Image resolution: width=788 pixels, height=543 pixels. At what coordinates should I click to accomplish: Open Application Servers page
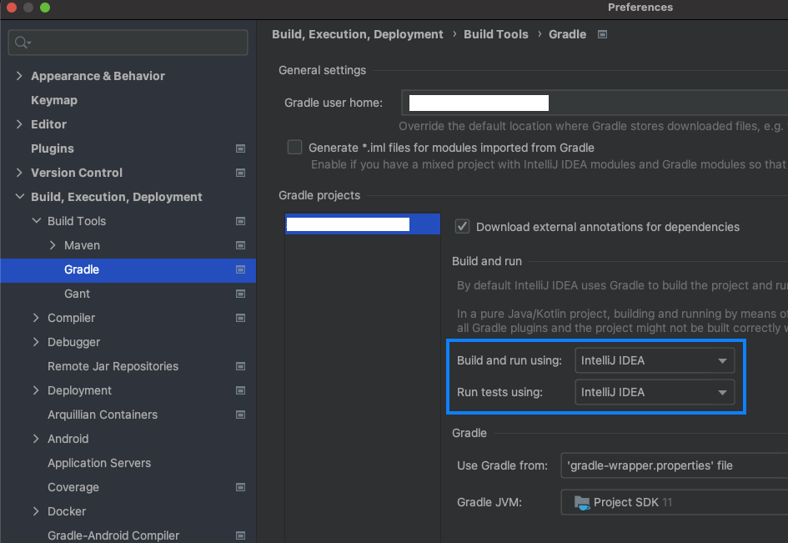coord(99,463)
